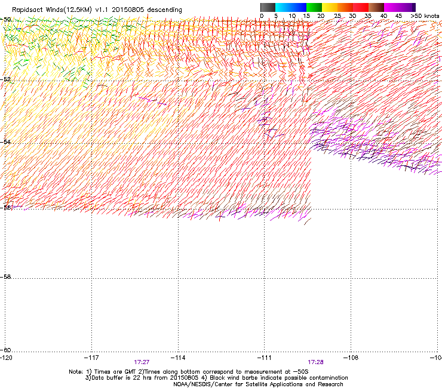Click the "NOAA/NESDIS/Center for Satellite Applications" credit line
This screenshot has width=442, height=388.
pos(258,384)
